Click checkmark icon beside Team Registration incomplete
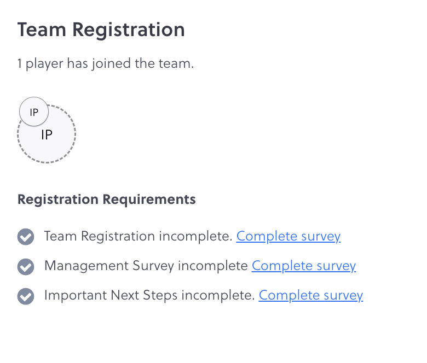Viewport: 427px width, 363px height. pyautogui.click(x=26, y=237)
